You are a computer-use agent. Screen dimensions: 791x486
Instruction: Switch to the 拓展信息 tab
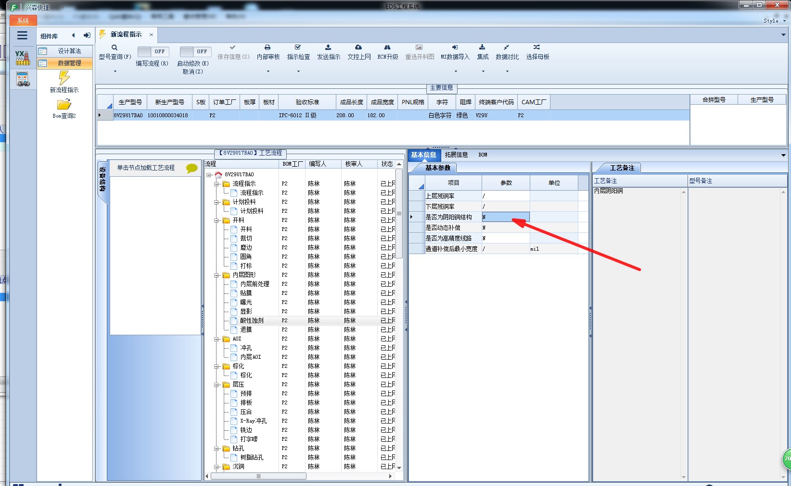click(456, 155)
